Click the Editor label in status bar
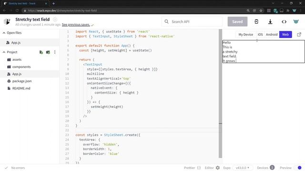The image size is (305, 171). 209,168
